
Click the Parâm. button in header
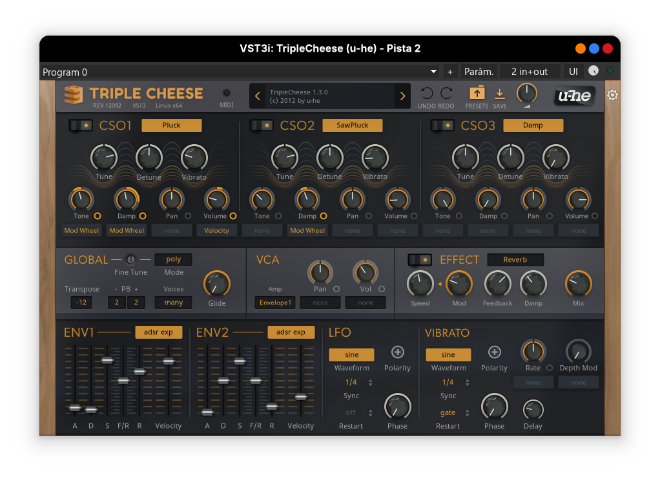click(x=479, y=72)
